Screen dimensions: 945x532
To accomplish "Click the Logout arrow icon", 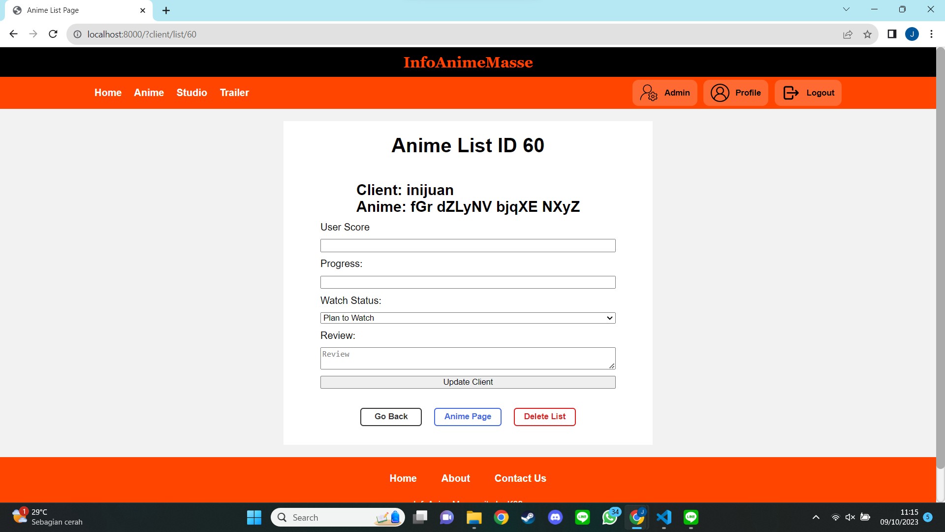I will tap(790, 93).
